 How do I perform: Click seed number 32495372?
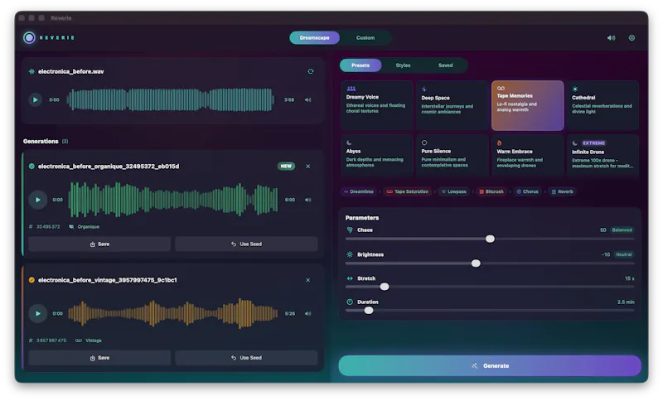tap(48, 226)
